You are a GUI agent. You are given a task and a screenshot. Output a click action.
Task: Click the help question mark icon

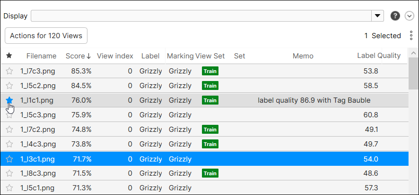coord(395,16)
